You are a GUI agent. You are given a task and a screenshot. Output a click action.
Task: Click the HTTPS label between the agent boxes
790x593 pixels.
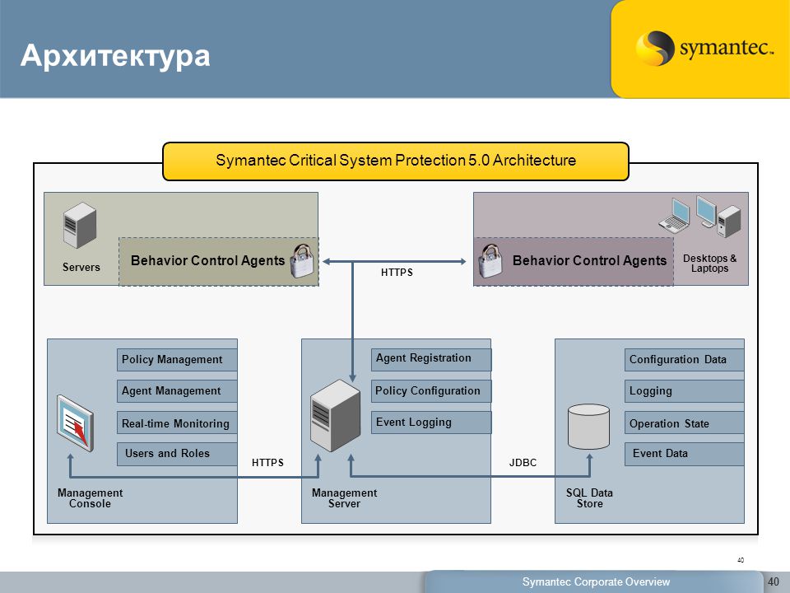[x=397, y=273]
